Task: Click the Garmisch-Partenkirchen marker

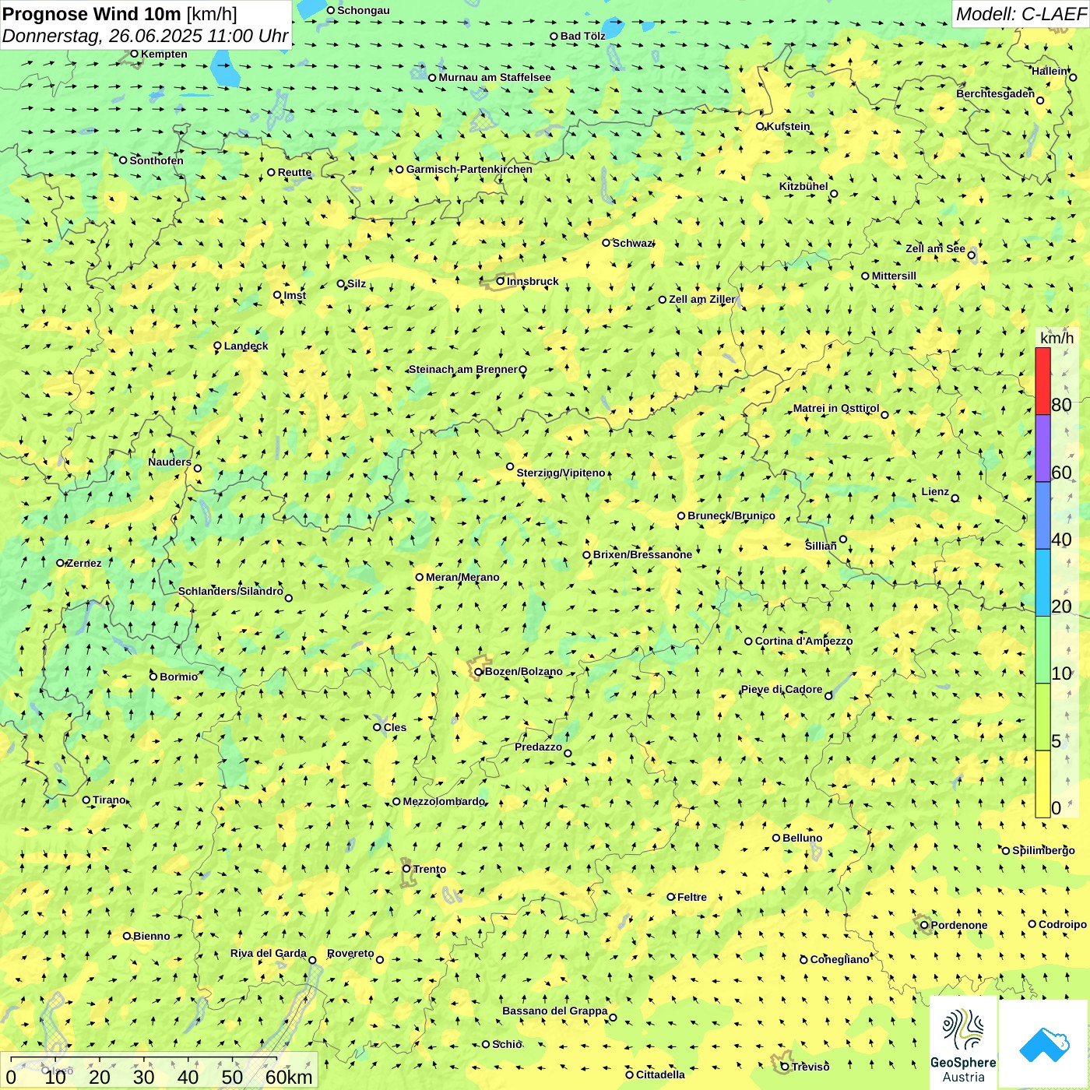Action: 400,169
